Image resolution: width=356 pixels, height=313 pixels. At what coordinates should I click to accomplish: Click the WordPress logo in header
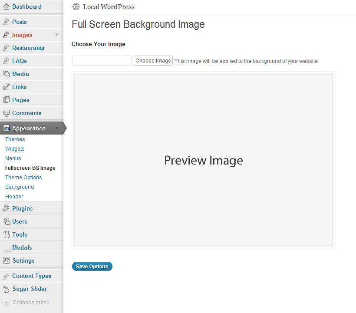(x=76, y=7)
